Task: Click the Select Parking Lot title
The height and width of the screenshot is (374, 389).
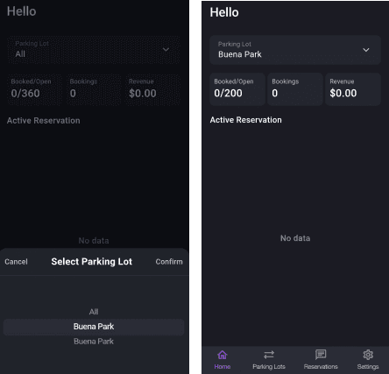Action: coord(92,262)
